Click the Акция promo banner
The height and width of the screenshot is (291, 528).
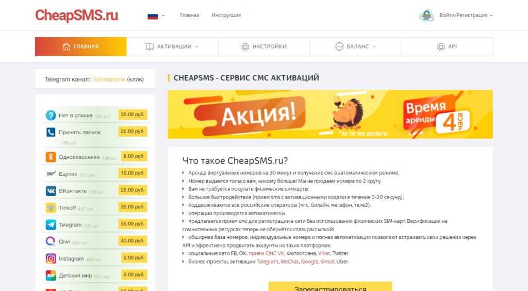point(331,114)
